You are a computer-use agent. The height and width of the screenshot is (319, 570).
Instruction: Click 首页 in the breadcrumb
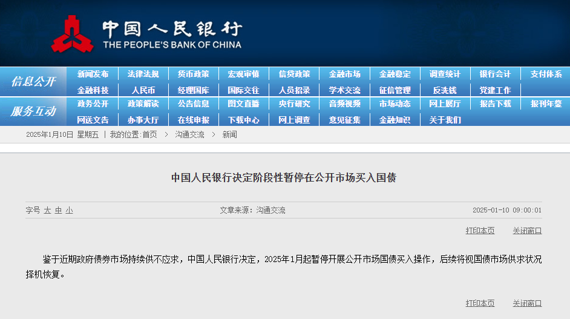(x=150, y=135)
